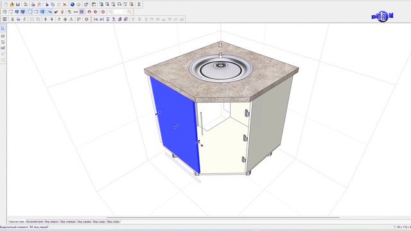
Task: Click the four-arrow move icon in third toolbar
Action: (x=65, y=19)
